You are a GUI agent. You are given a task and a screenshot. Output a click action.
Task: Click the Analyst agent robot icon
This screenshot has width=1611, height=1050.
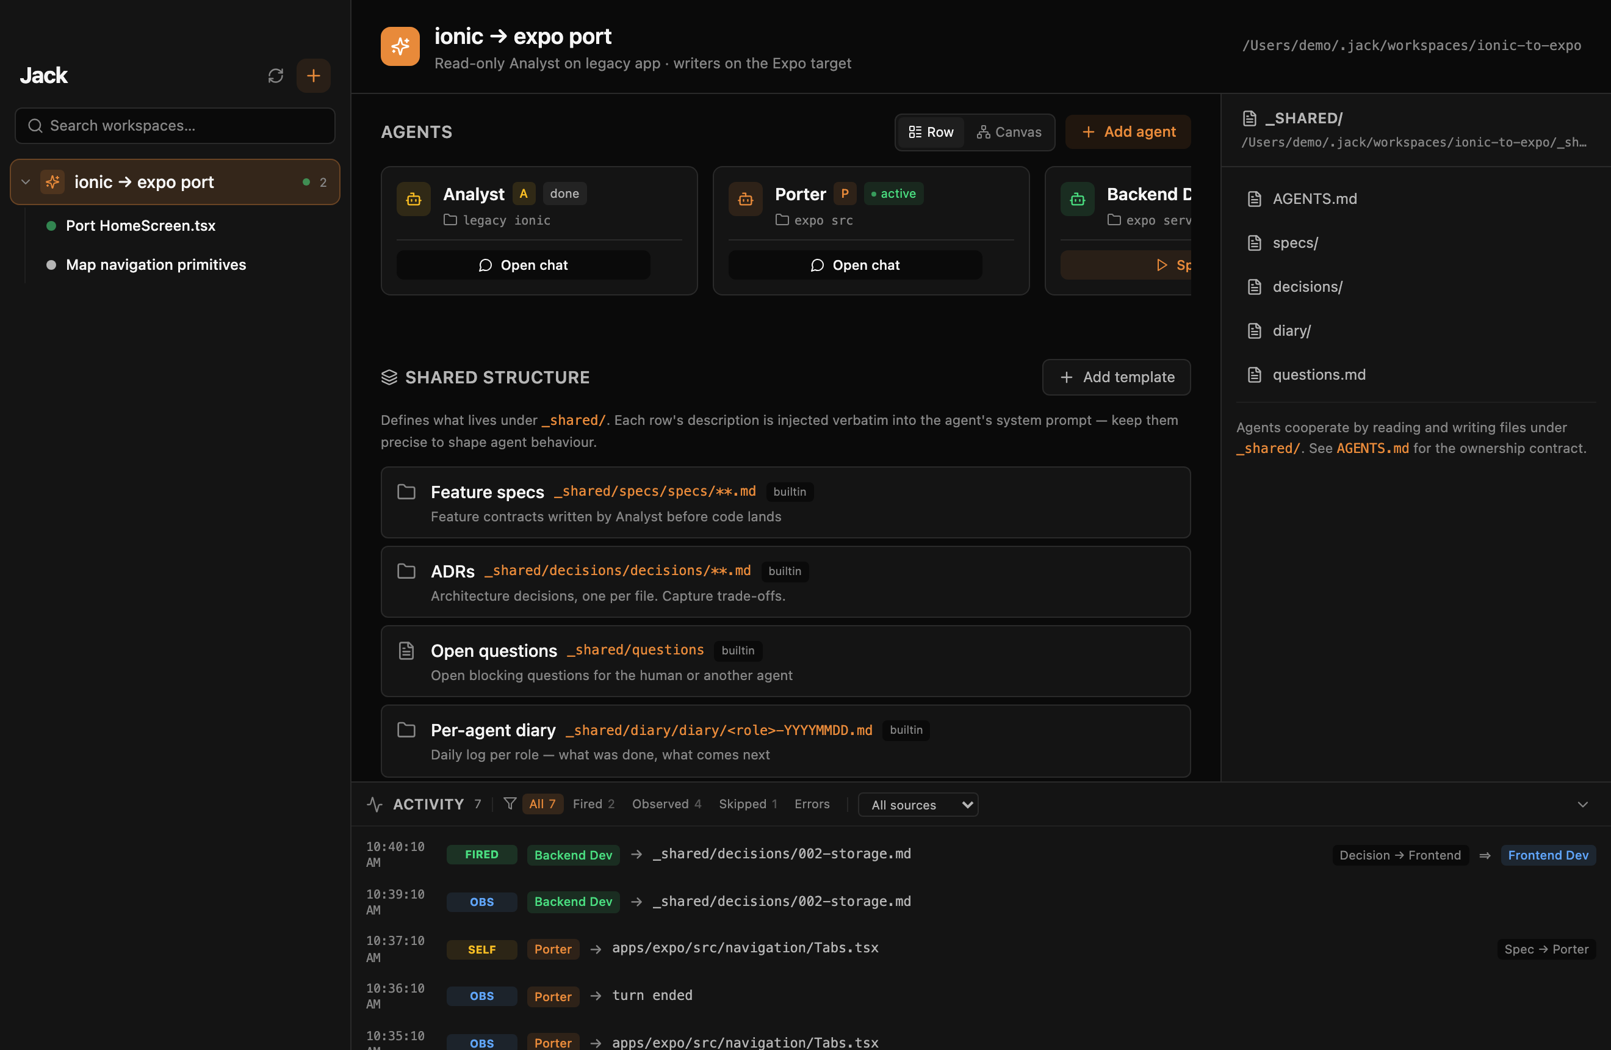(x=413, y=198)
